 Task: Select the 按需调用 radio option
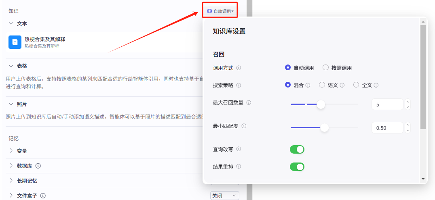point(325,68)
